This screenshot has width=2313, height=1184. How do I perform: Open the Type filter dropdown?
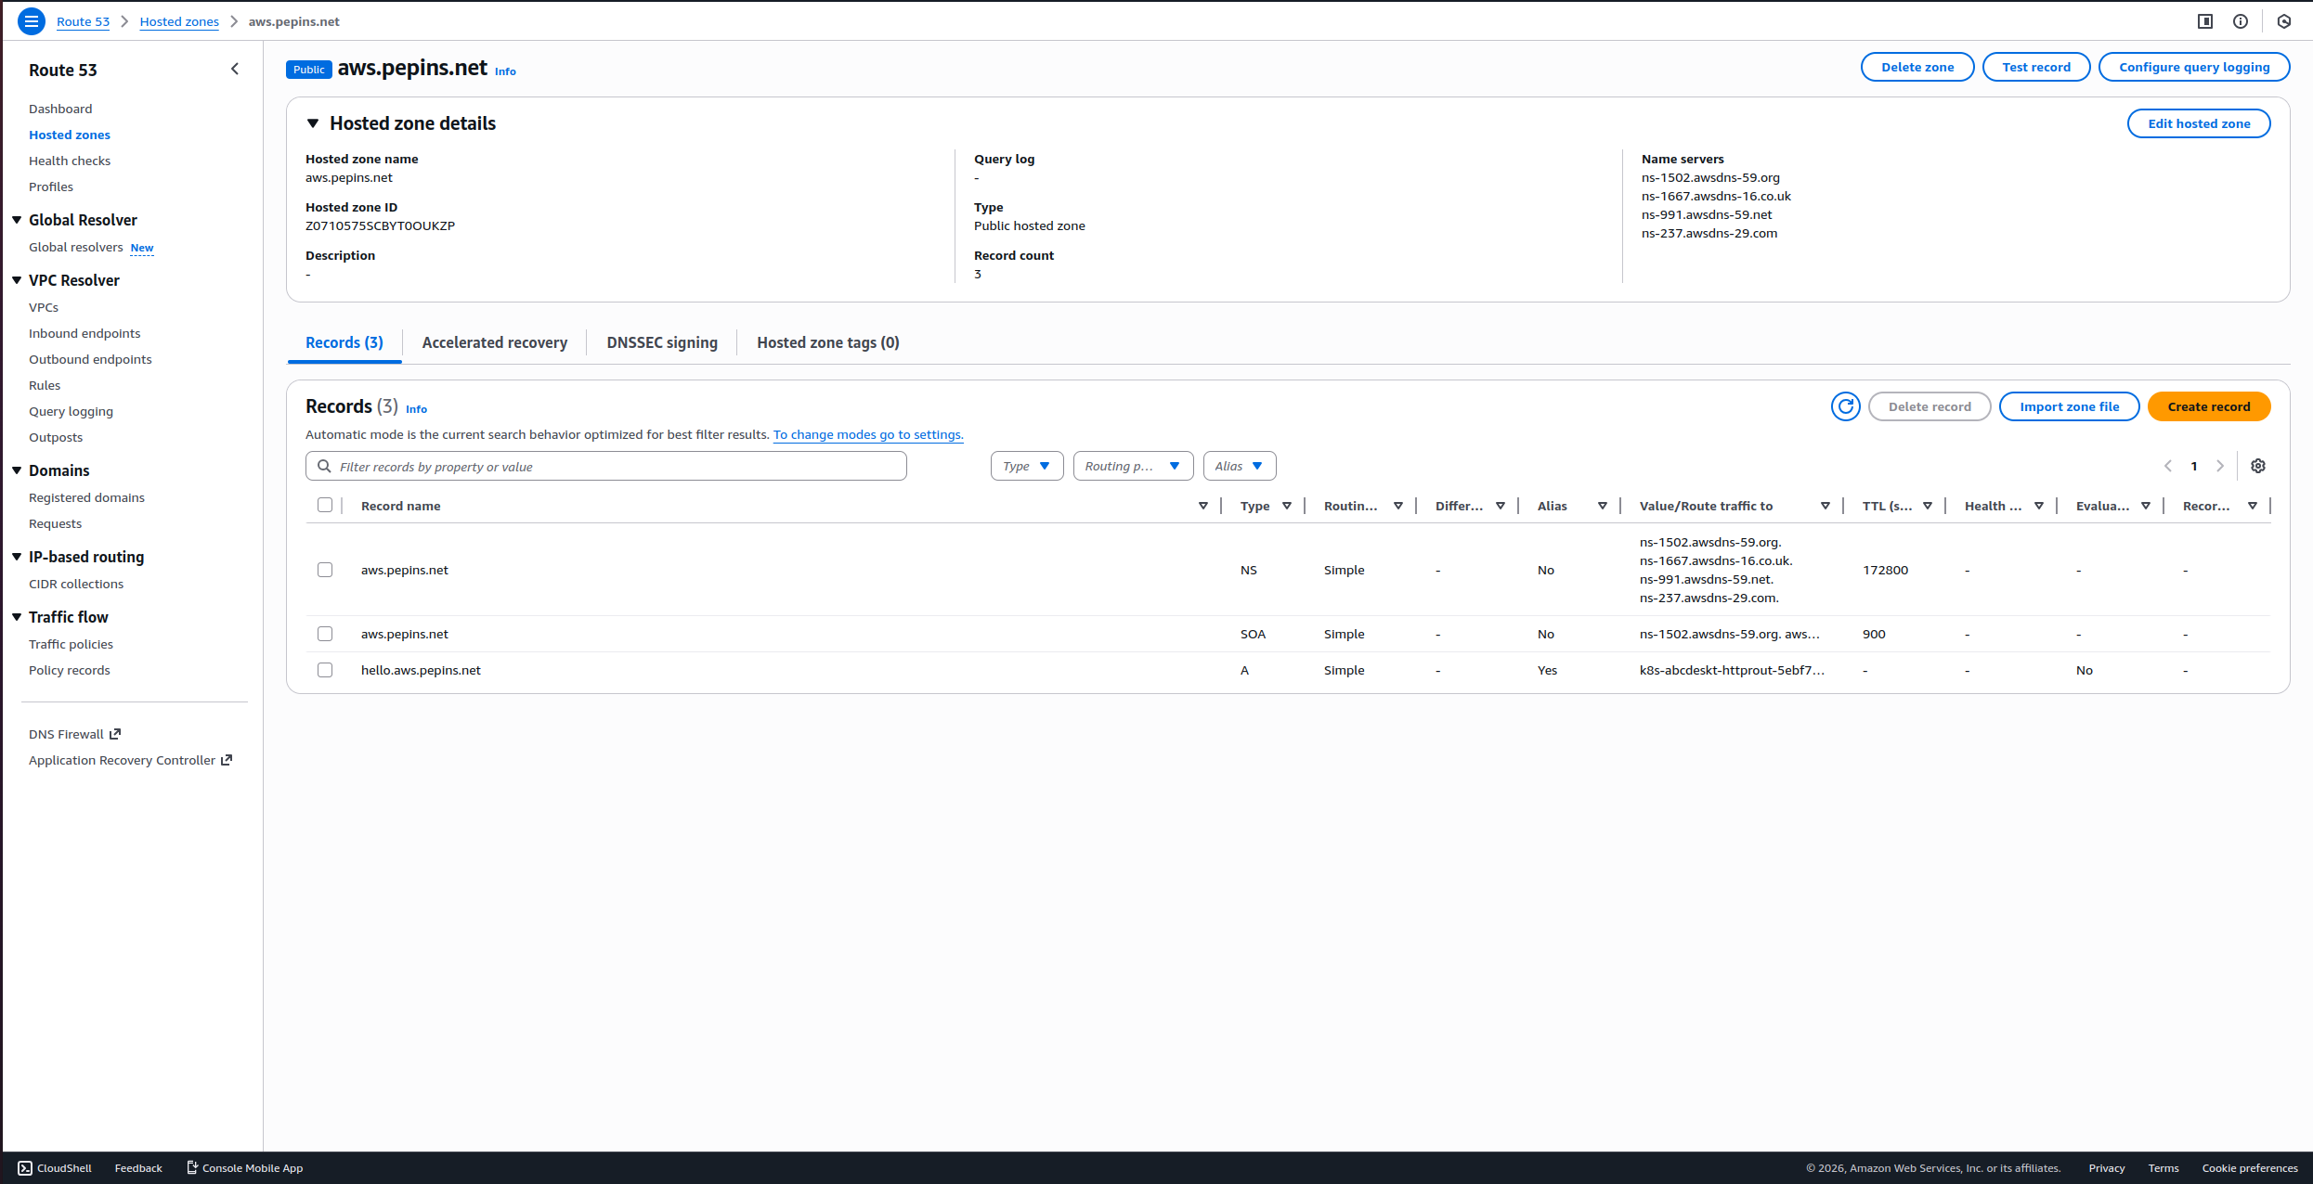click(1026, 465)
